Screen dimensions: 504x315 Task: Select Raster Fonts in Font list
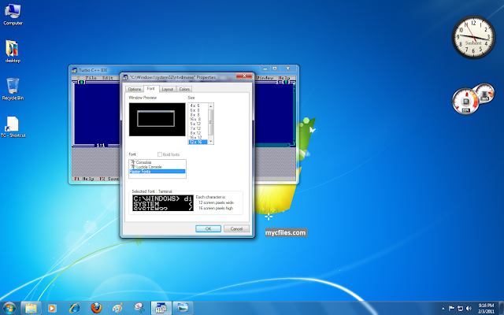click(157, 172)
